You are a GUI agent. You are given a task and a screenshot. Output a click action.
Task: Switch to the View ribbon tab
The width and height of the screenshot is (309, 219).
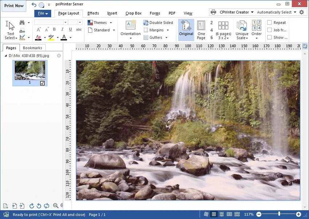(x=188, y=13)
